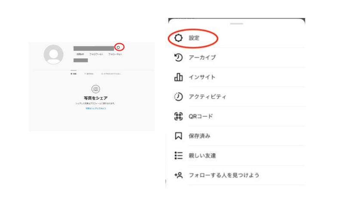Viewport: 337px width, 199px height.
Task: Click the 設定 gear icon in the menu
Action: 178,38
